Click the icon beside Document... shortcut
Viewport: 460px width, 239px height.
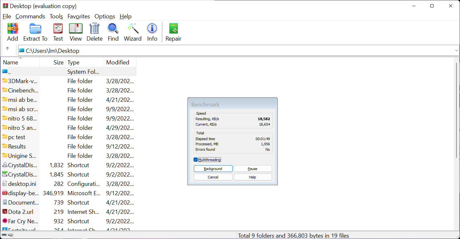(5, 202)
